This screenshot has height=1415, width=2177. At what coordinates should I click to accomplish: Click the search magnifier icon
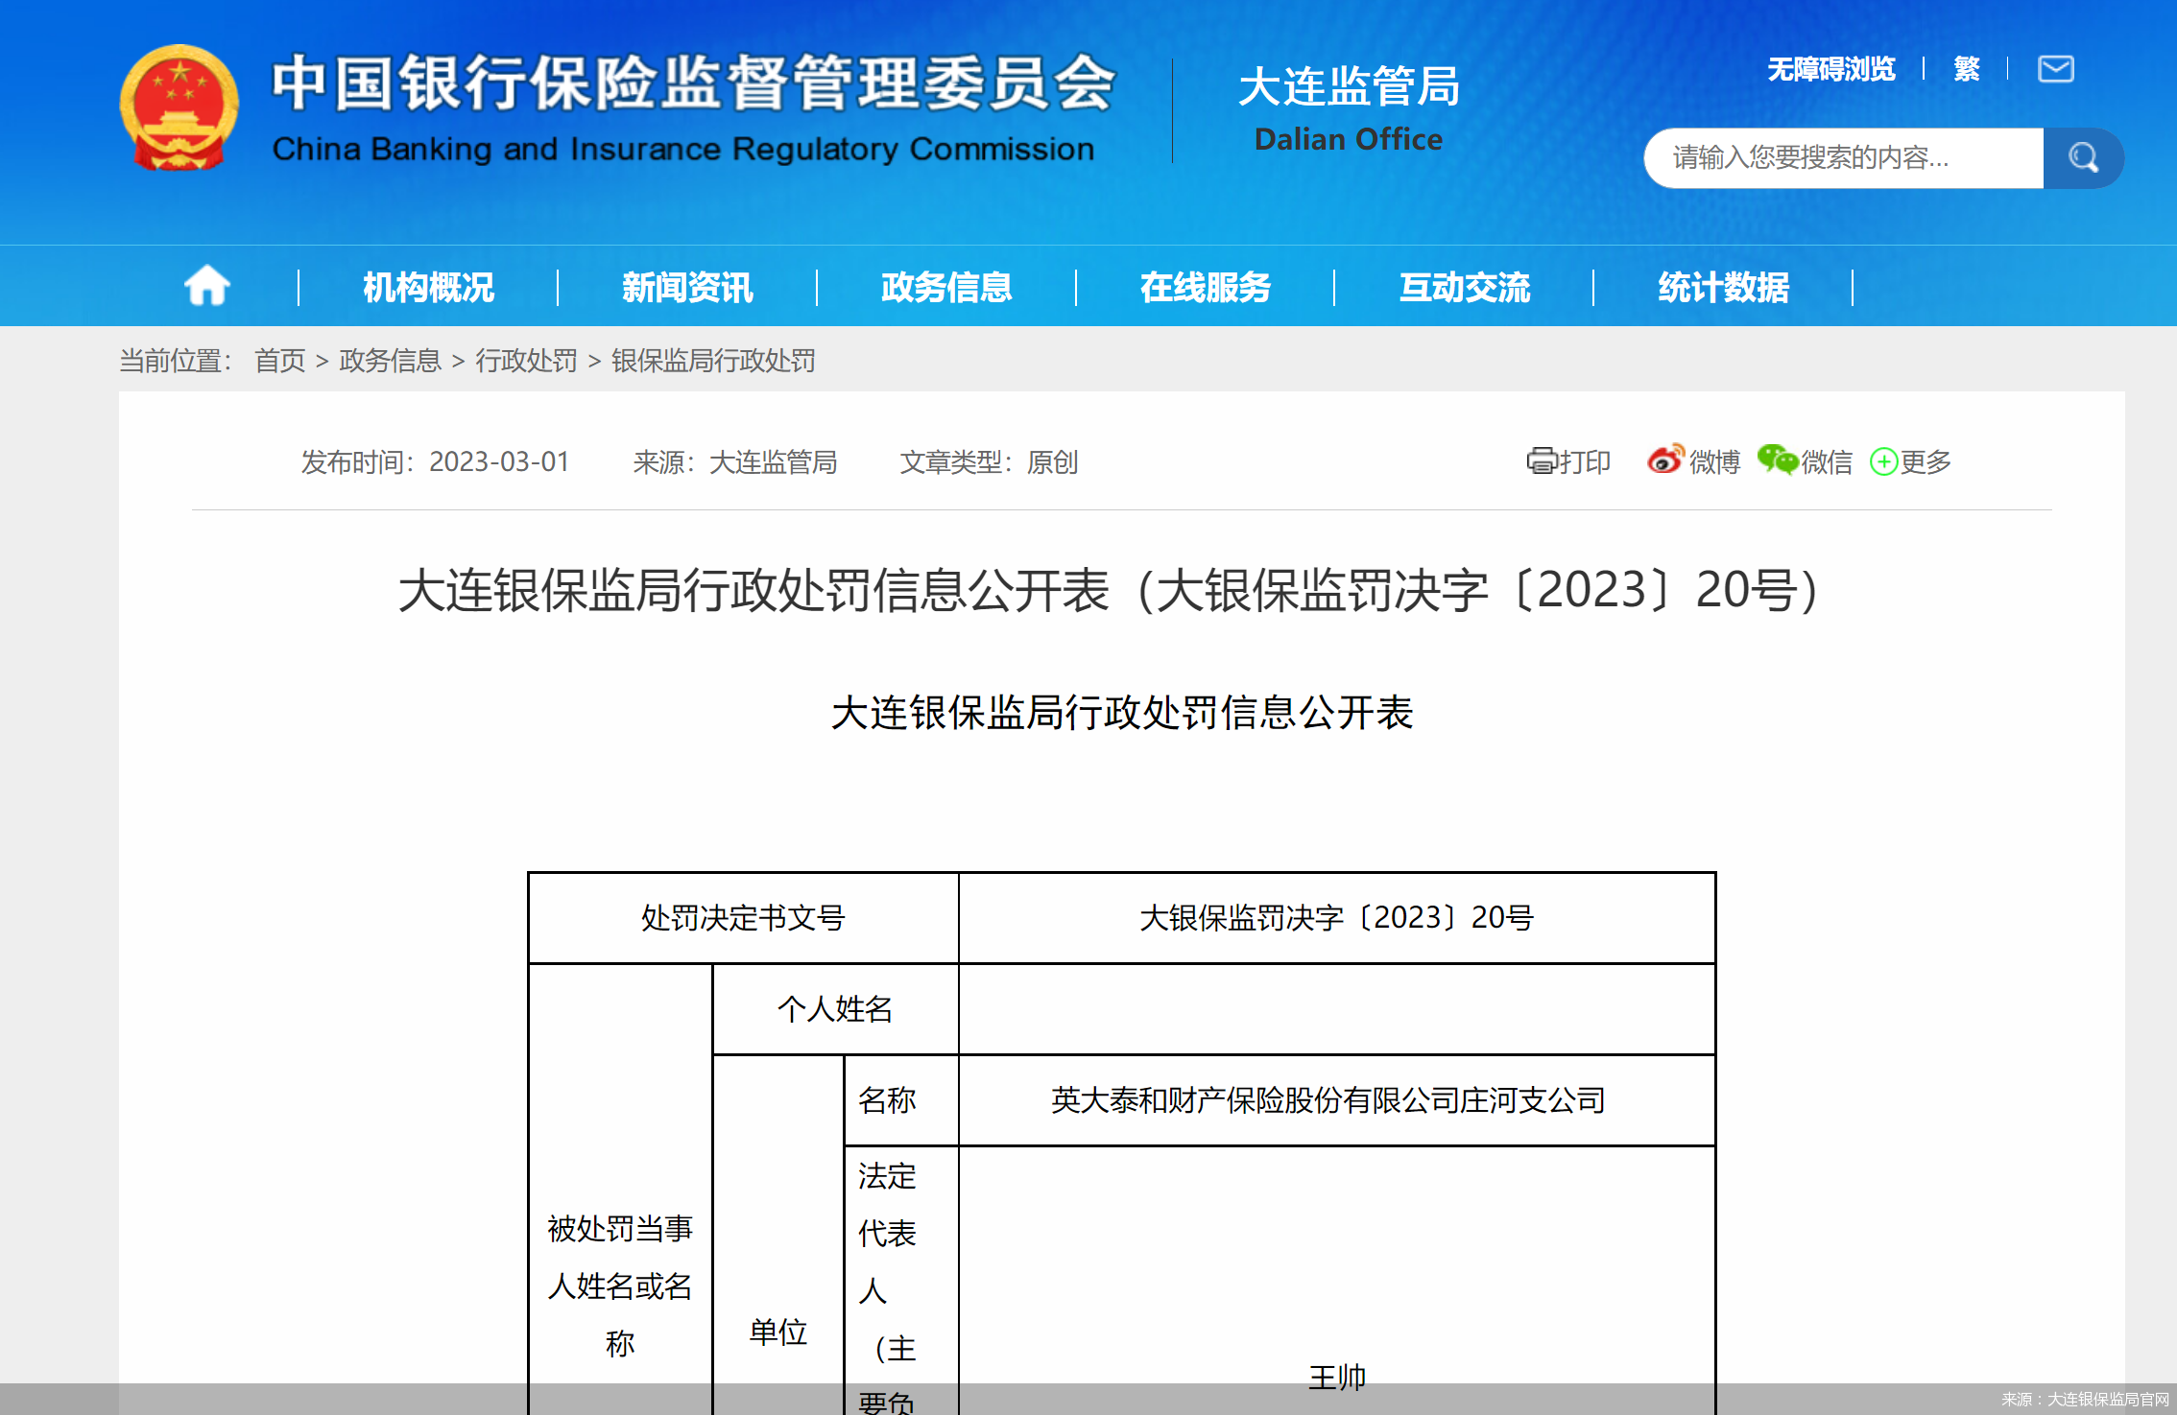click(x=2083, y=157)
